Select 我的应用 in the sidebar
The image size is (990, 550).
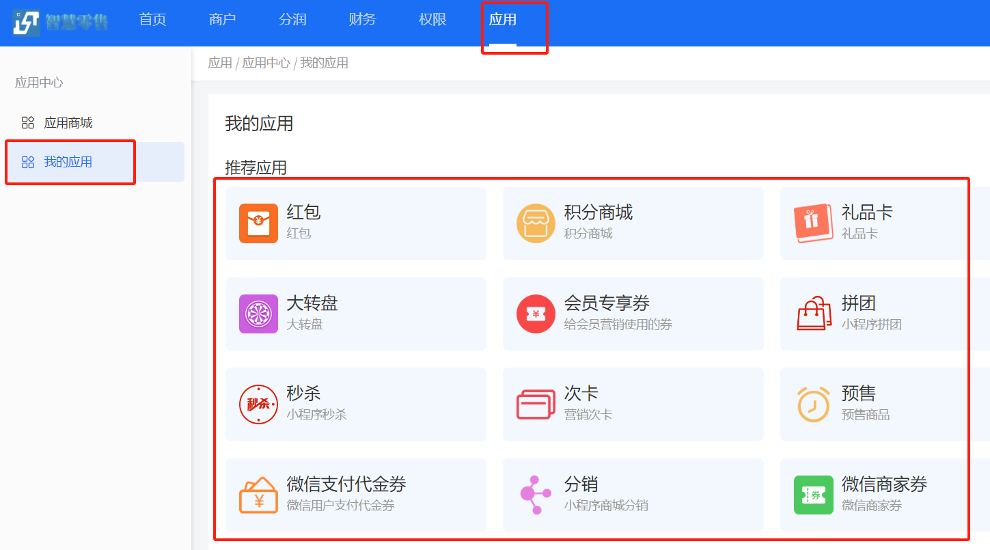[68, 162]
